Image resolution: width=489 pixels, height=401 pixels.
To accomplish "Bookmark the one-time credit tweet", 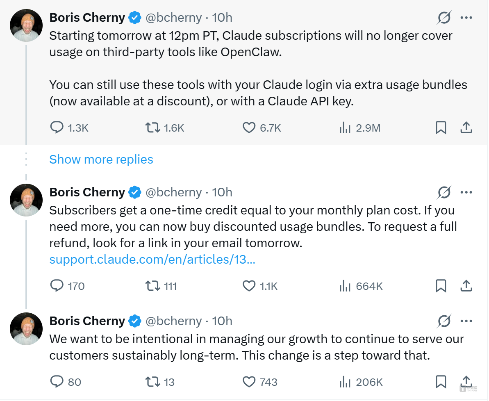I will pyautogui.click(x=441, y=286).
